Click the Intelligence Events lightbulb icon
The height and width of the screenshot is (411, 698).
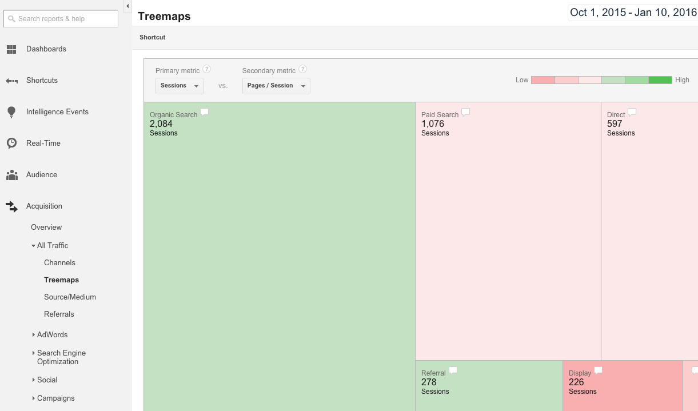click(x=11, y=112)
